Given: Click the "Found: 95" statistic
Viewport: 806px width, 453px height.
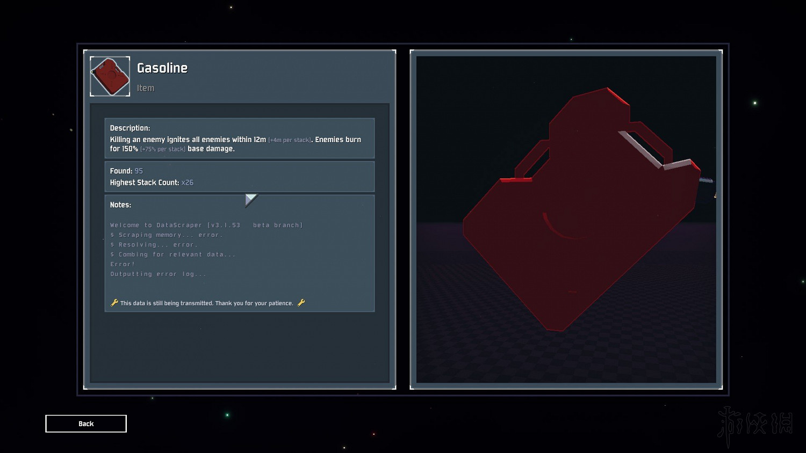Looking at the screenshot, I should [x=126, y=171].
